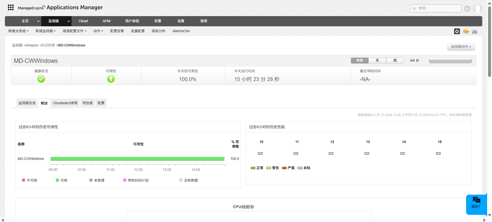This screenshot has width=492, height=222.
Task: Open the Cloud menu
Action: point(83,21)
